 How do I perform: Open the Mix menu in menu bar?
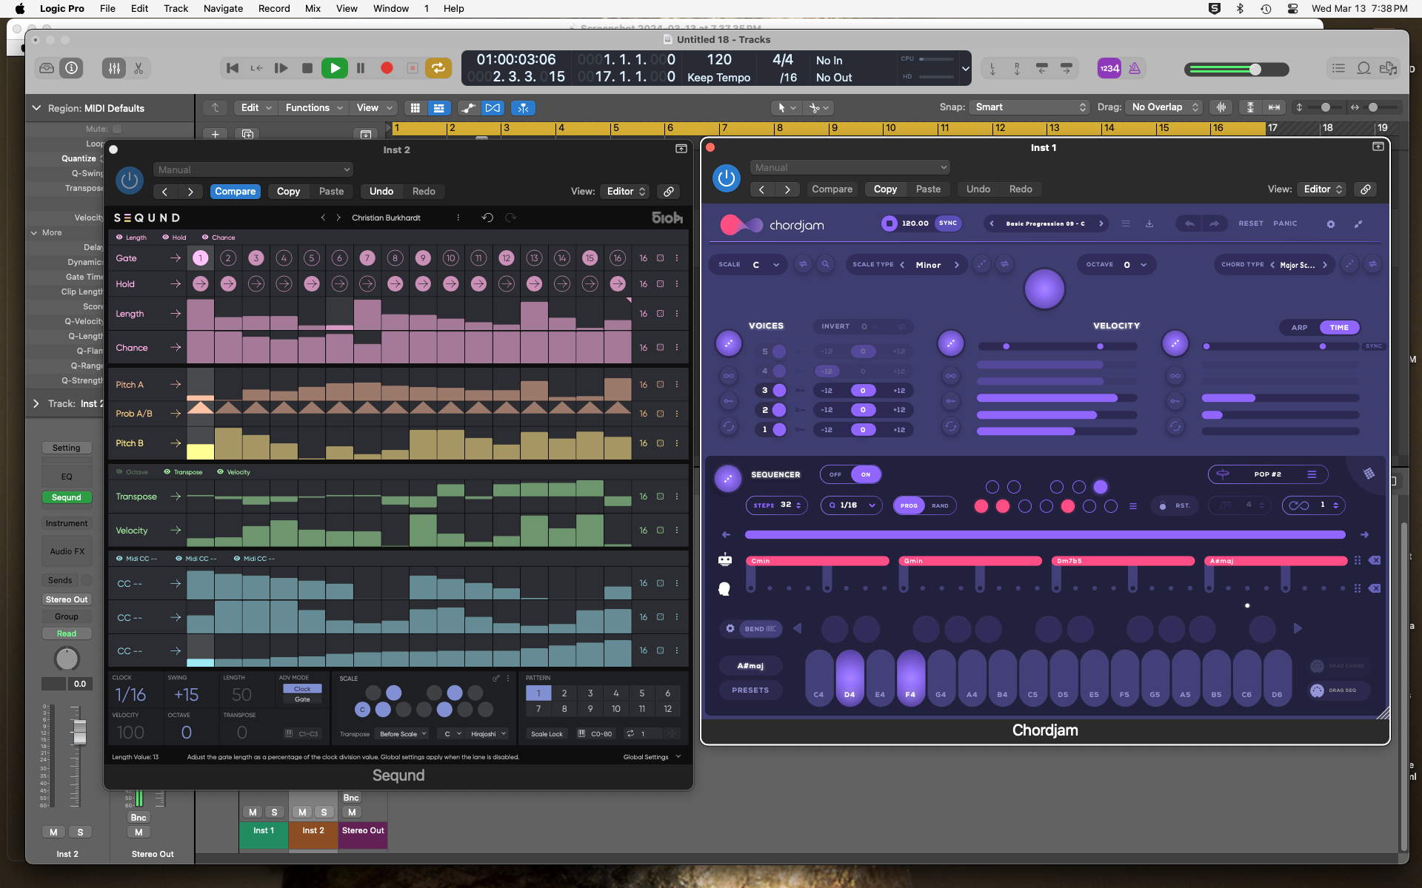(313, 8)
